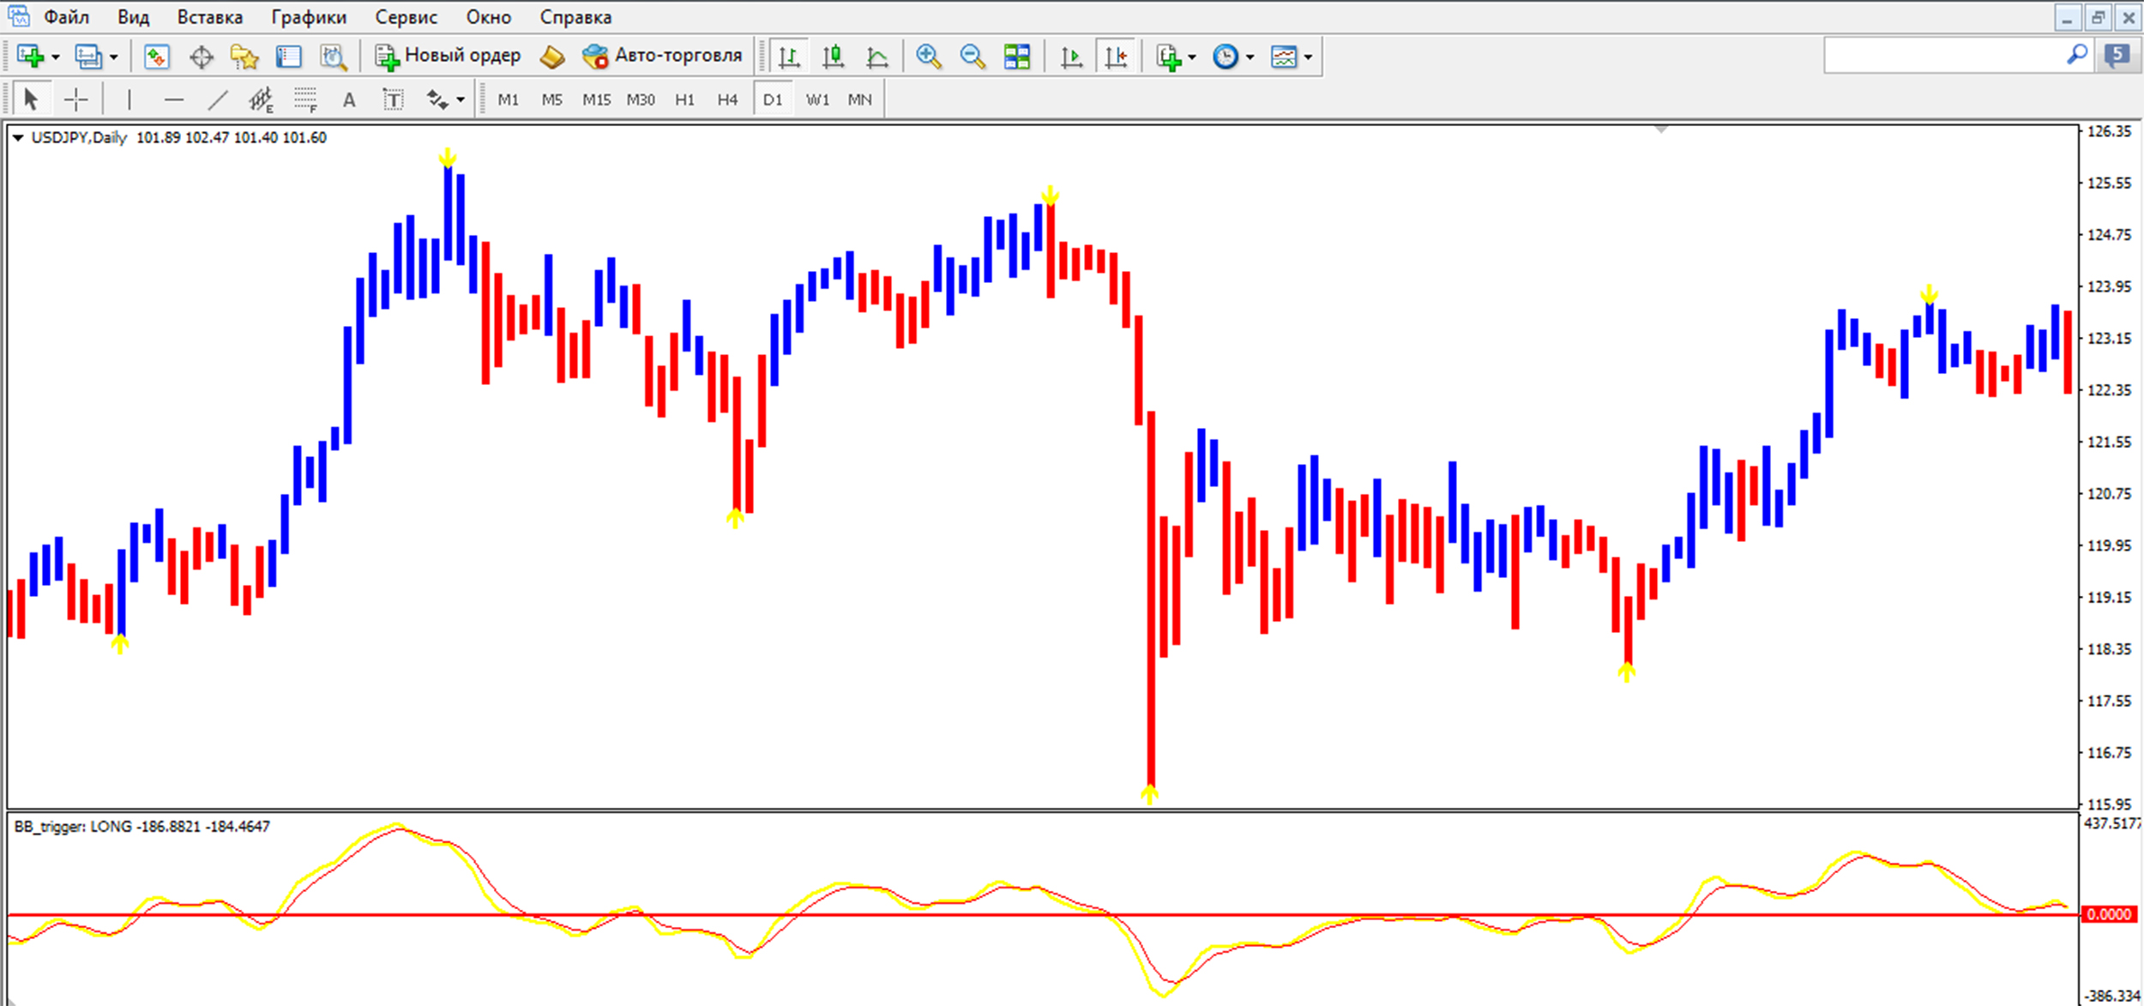Switch to M15 timeframe
Viewport: 2144px width, 1006px height.
596,100
